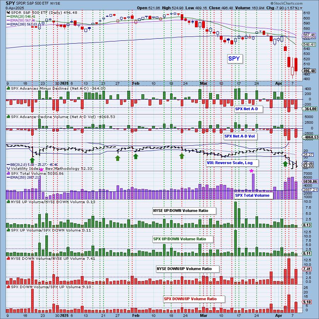Screen dimensions: 319x319
Task: Click the 2887.21 EMA(250) volume value tag
Action: (x=310, y=190)
